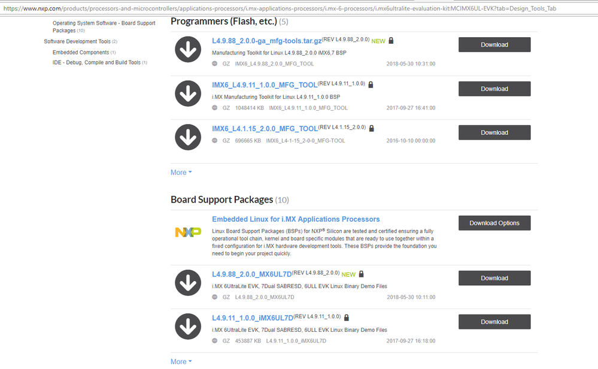598x369 pixels.
Task: Click date text 2016-10-10 00:00:00
Action: (411, 140)
